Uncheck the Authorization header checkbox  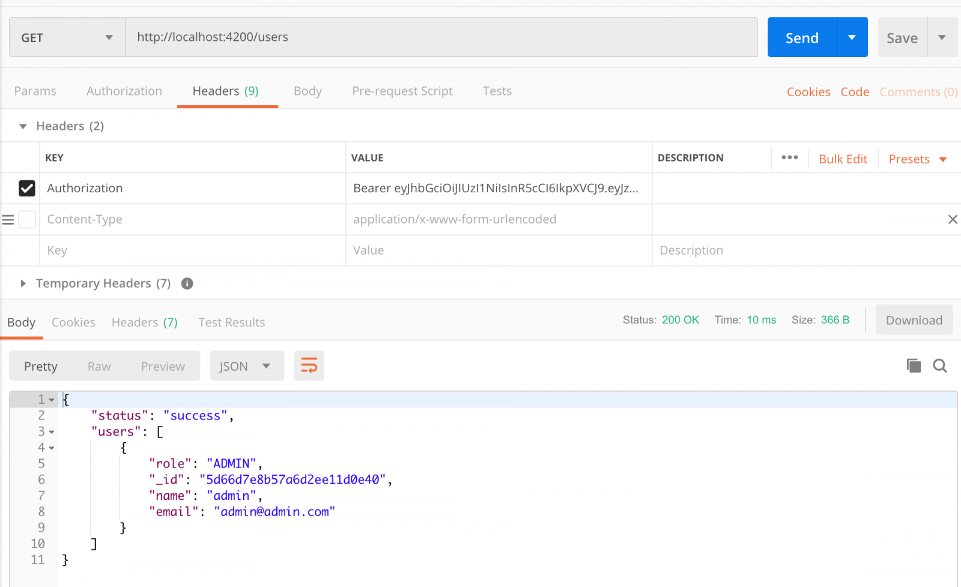pos(27,189)
